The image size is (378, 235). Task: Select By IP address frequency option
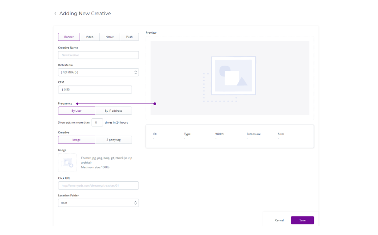[x=113, y=111]
